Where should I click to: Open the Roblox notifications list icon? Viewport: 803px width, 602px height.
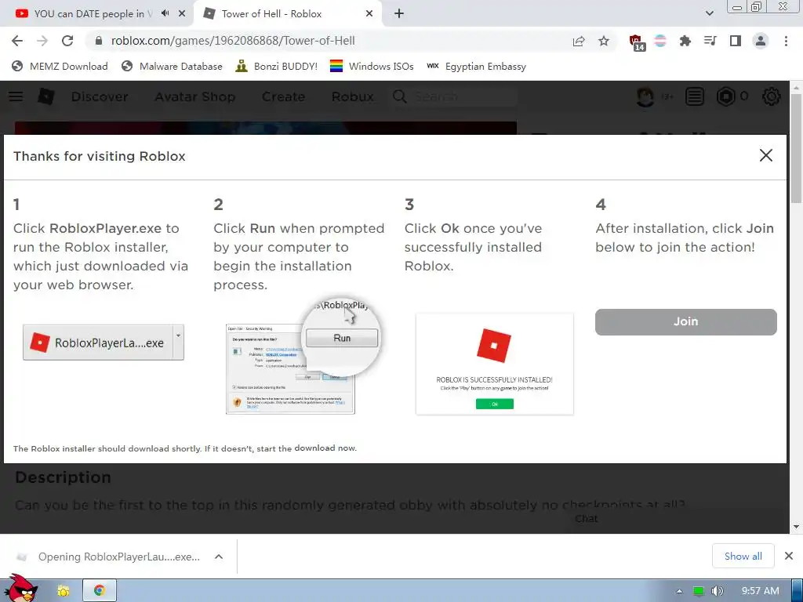(x=695, y=96)
